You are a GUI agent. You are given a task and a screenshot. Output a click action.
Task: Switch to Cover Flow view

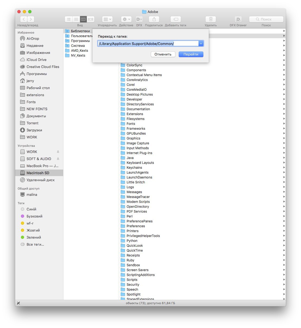pos(91,19)
